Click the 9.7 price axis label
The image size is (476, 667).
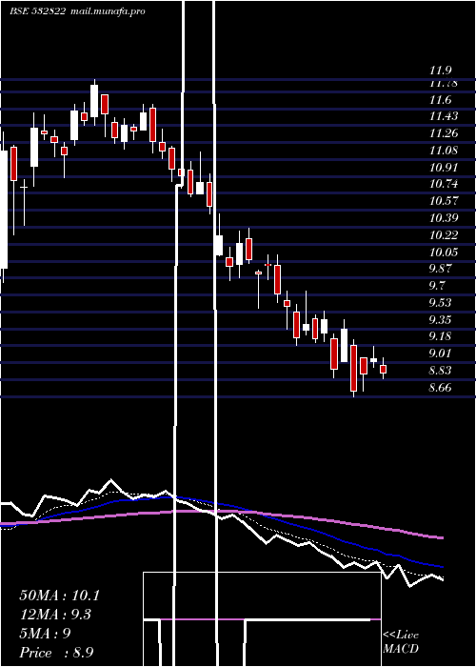pos(437,286)
